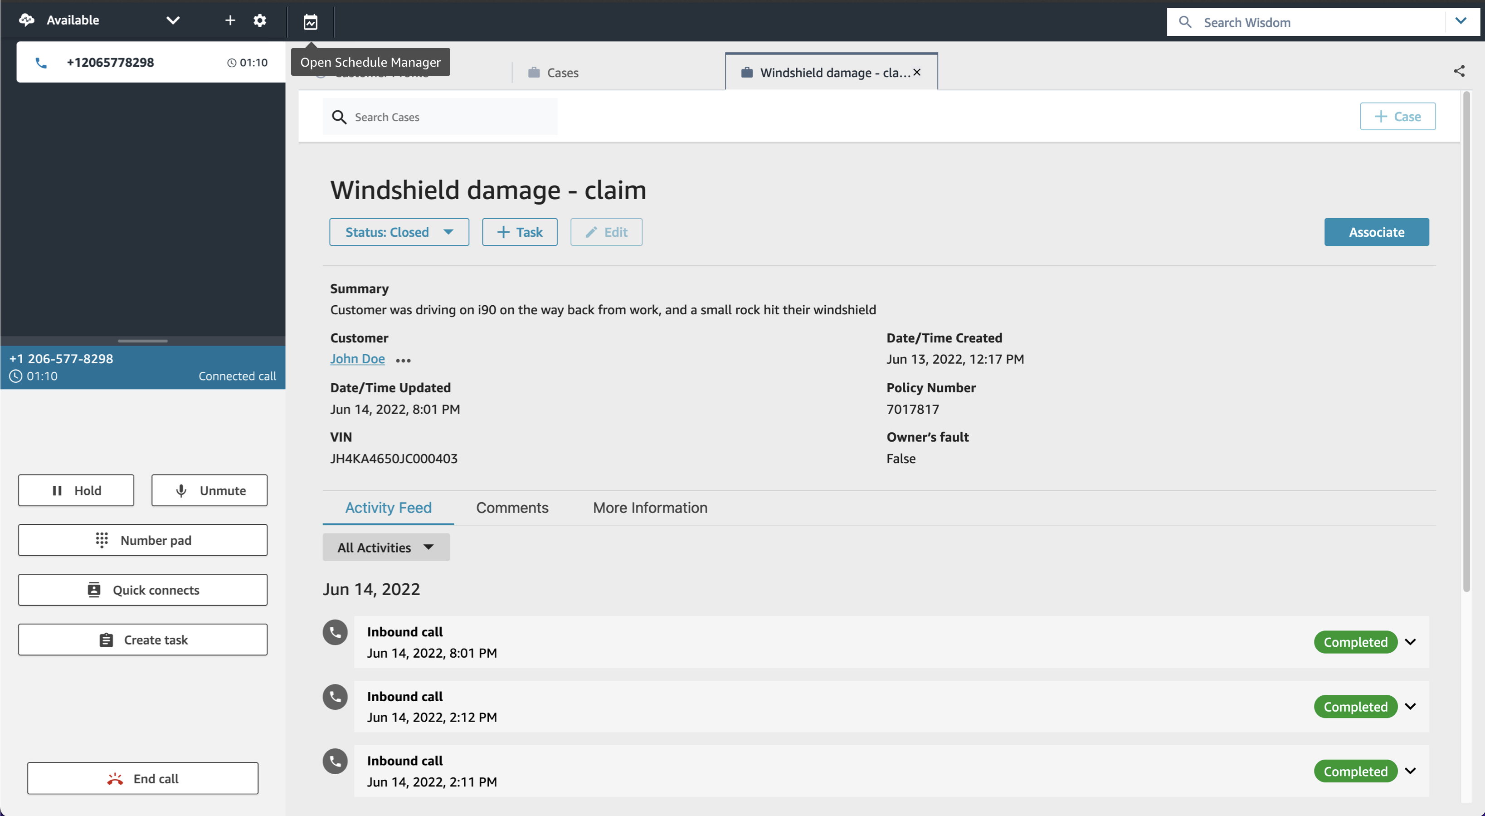Screen dimensions: 1485x816
Task: Click the Associate button
Action: 1377,231
